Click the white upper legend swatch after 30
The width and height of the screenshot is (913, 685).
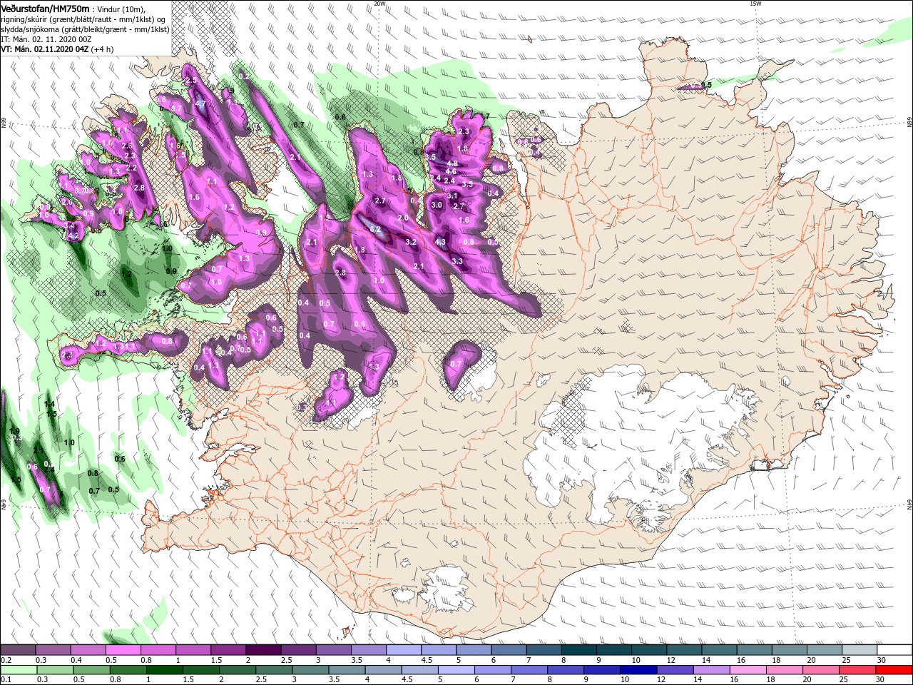pos(894,650)
